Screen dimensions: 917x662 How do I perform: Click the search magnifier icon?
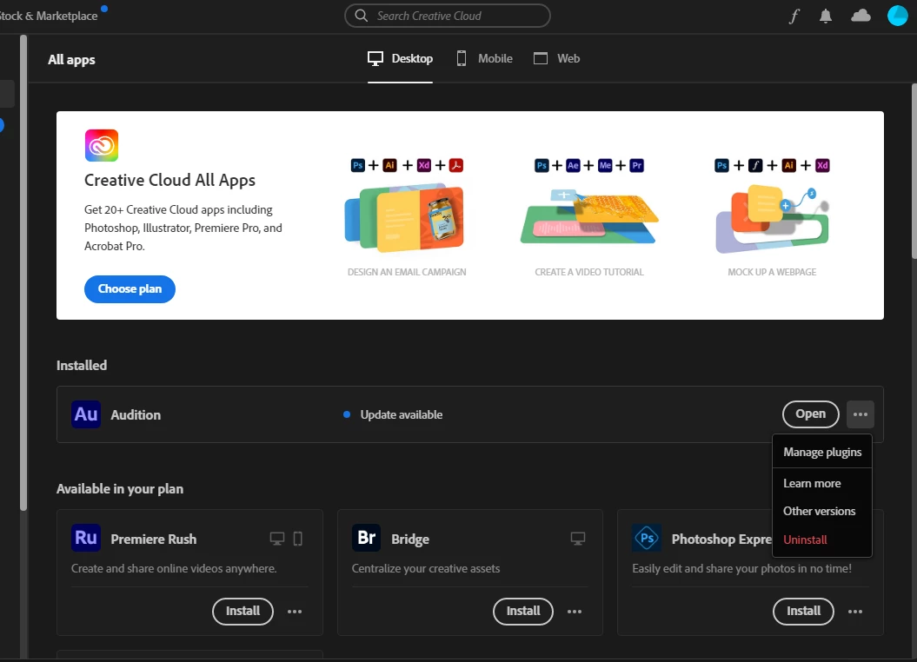tap(362, 16)
